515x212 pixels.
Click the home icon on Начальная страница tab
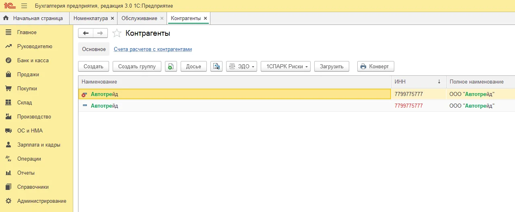click(6, 18)
